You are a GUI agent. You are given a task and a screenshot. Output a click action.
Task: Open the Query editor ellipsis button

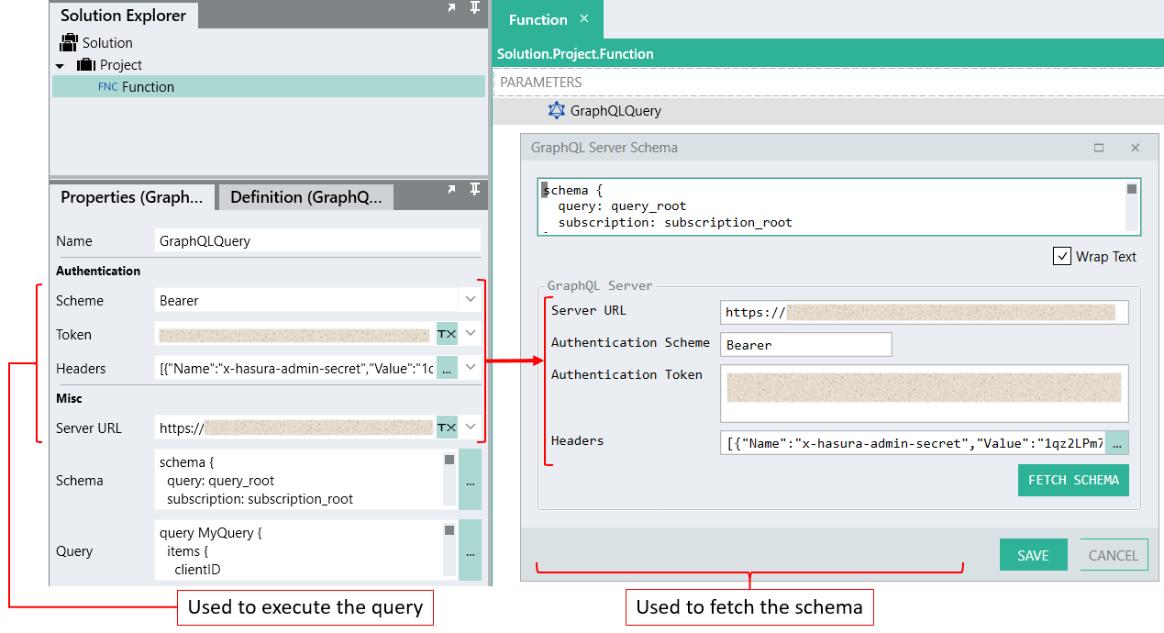470,550
